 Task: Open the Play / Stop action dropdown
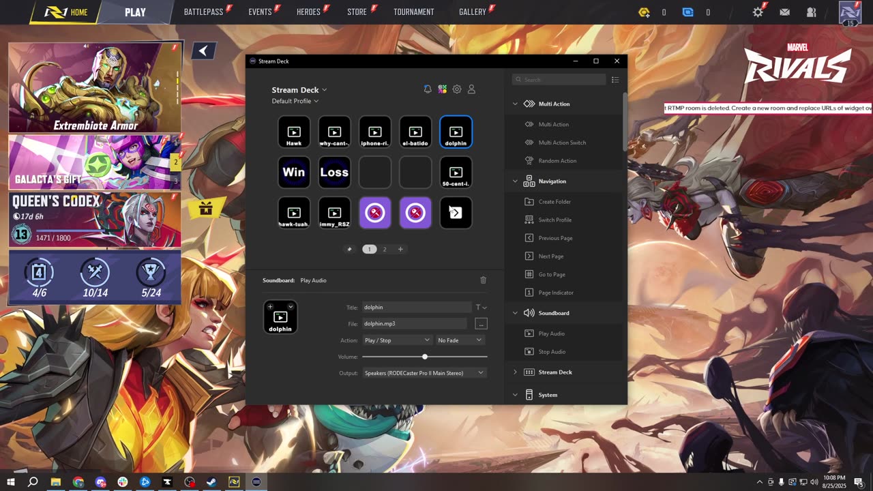(x=397, y=340)
